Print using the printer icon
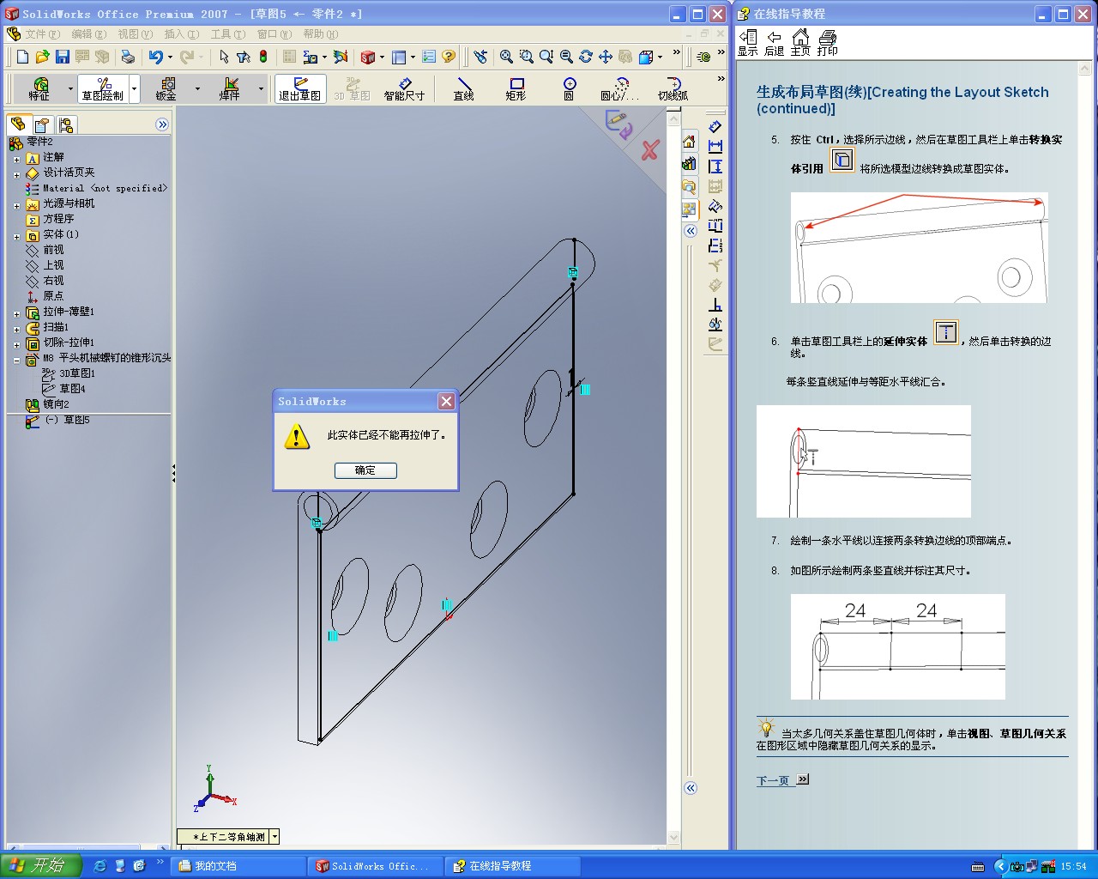The width and height of the screenshot is (1098, 879). click(x=128, y=57)
